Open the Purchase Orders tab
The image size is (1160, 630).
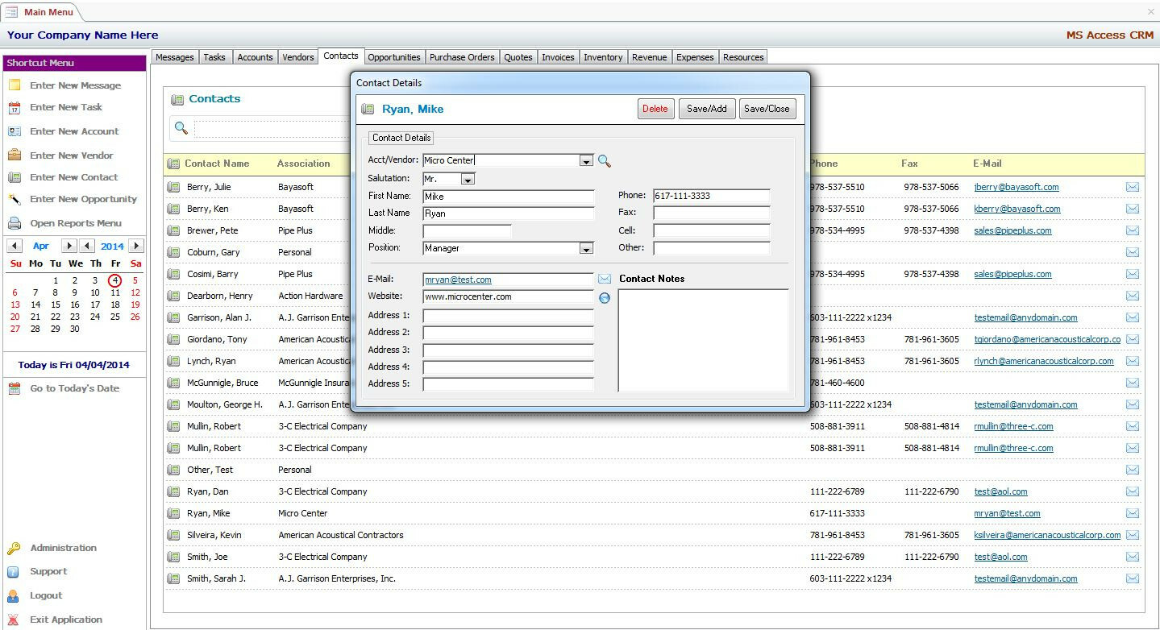(462, 57)
